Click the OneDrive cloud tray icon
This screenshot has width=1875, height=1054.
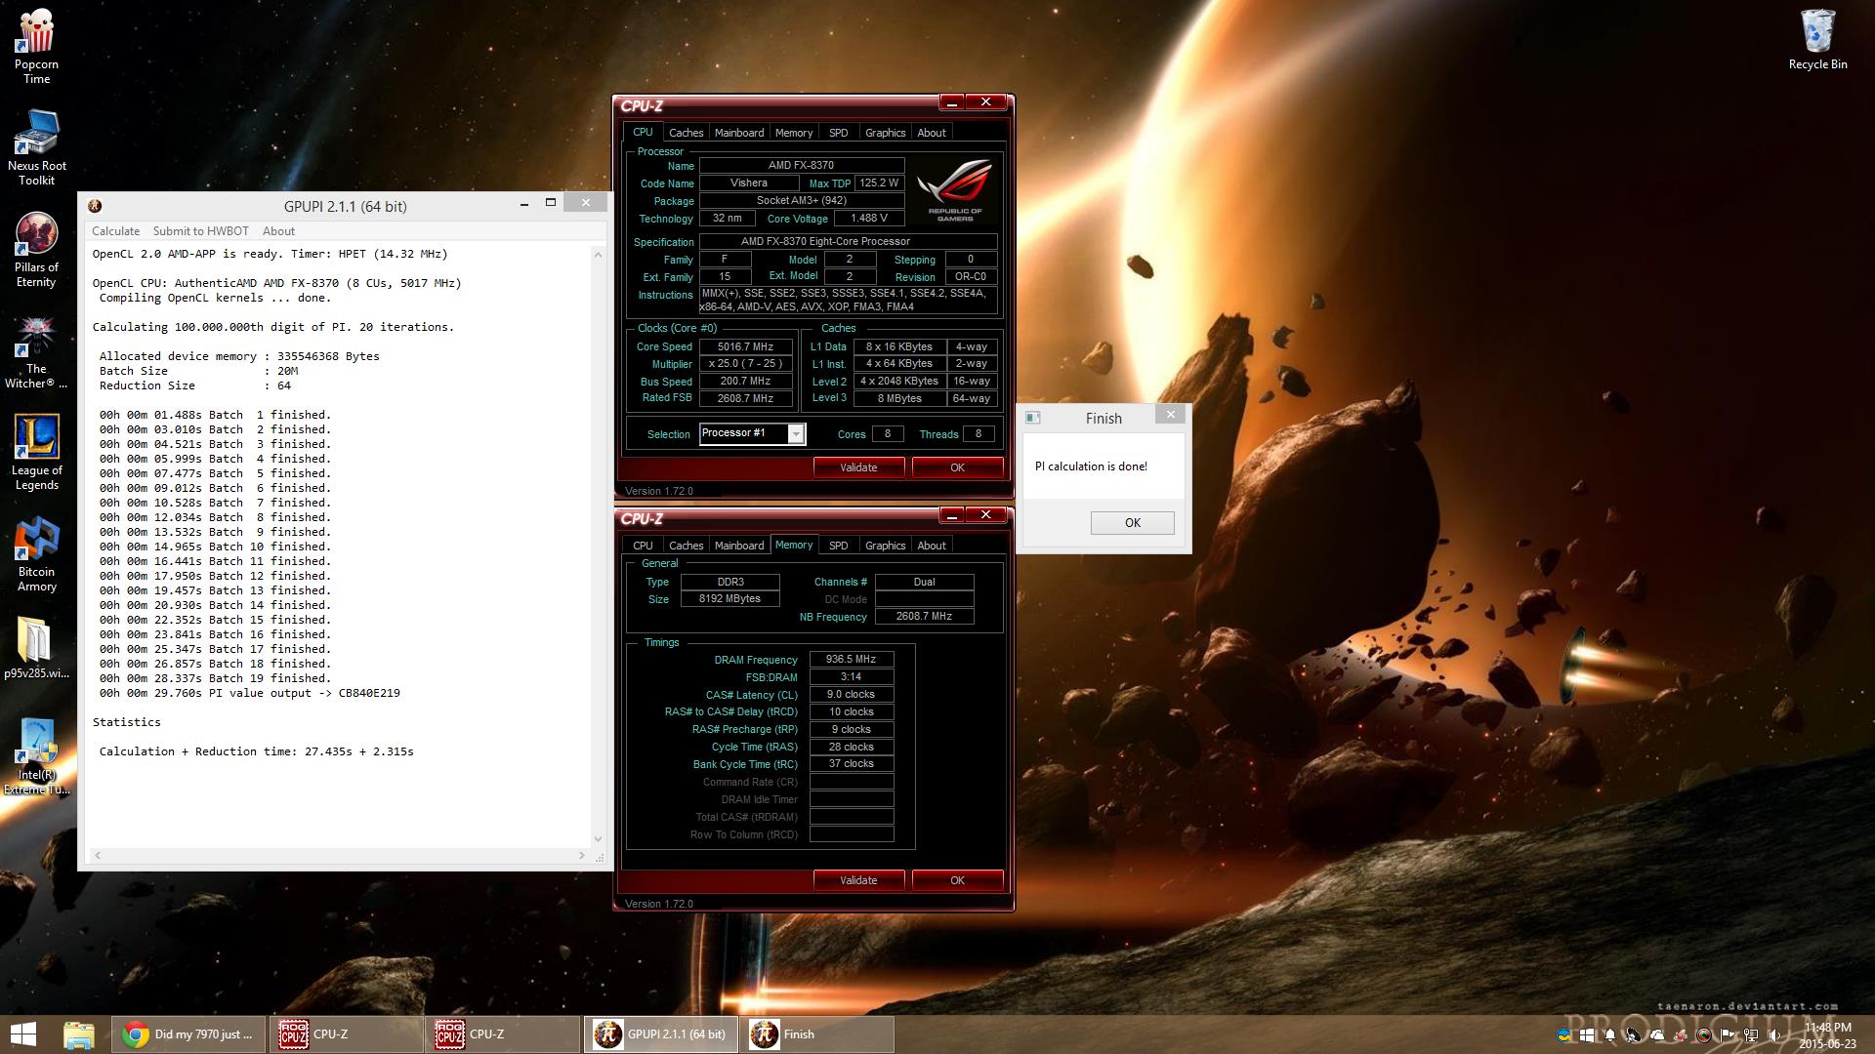click(1657, 1035)
